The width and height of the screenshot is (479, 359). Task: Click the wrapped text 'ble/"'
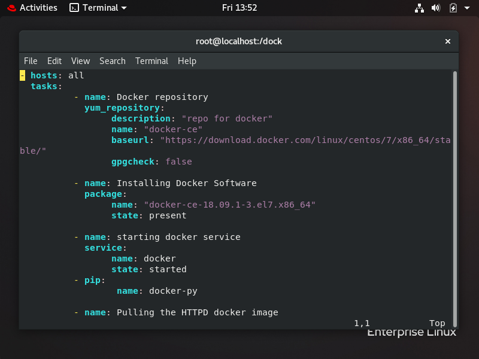pyautogui.click(x=33, y=151)
